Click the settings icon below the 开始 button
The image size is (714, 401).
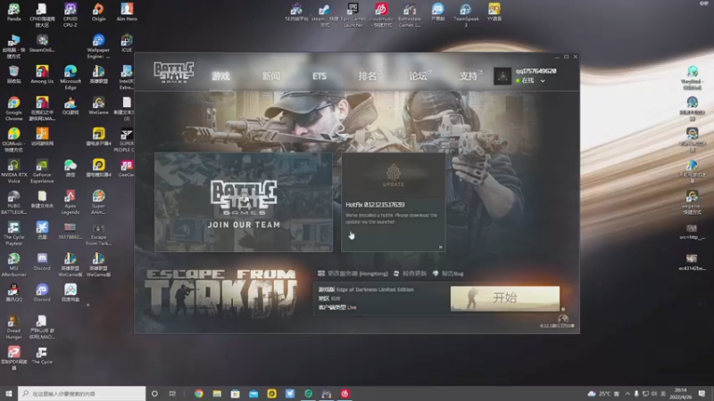tap(563, 318)
